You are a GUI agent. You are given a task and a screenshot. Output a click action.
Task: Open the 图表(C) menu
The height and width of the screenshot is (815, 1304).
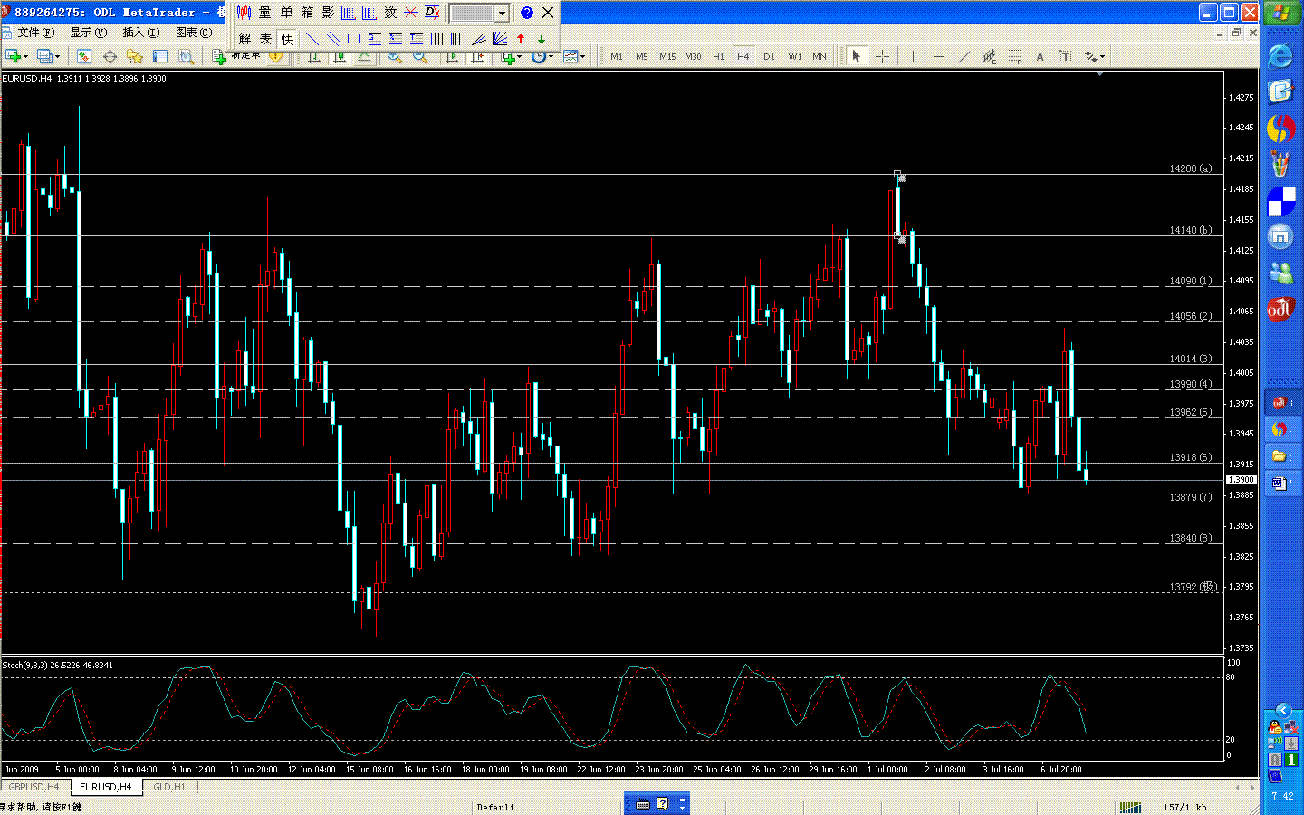pos(194,33)
